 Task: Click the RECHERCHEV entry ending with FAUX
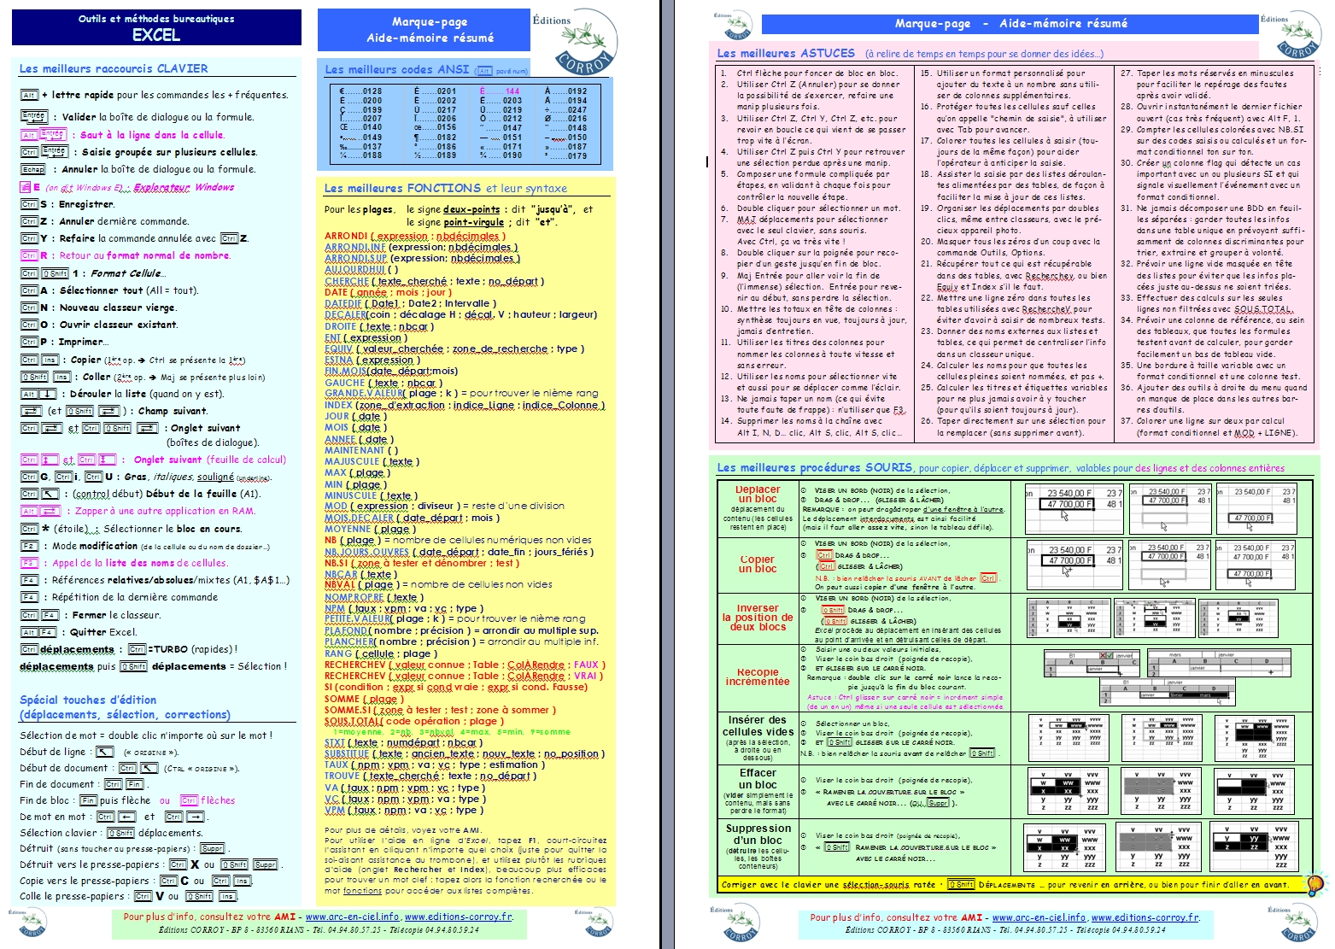[x=465, y=665]
